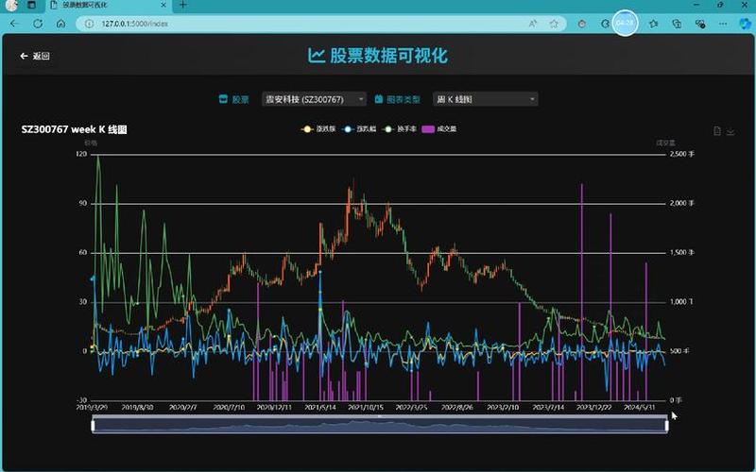Click the data zoom slider preview area

380,426
